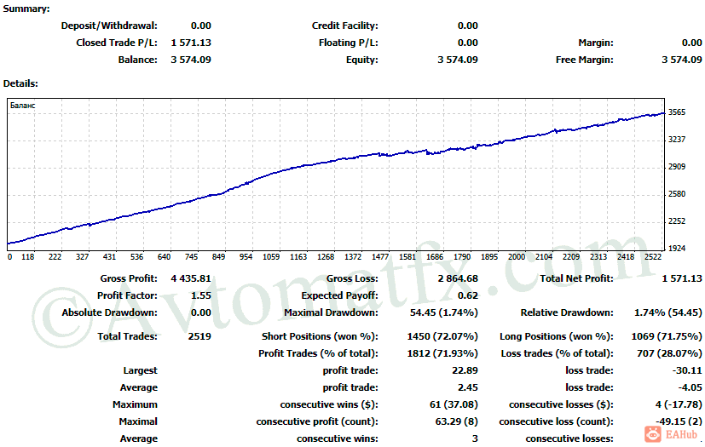Click the Profit Factor value 1.55
Viewport: 705px width, 447px height.
pyautogui.click(x=201, y=295)
